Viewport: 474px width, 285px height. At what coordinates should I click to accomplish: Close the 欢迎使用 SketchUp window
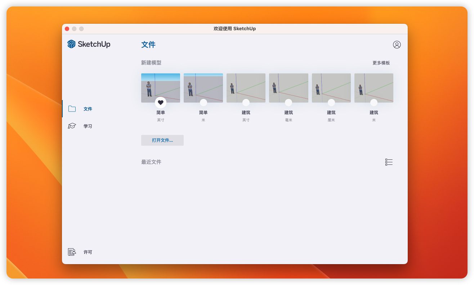point(67,29)
